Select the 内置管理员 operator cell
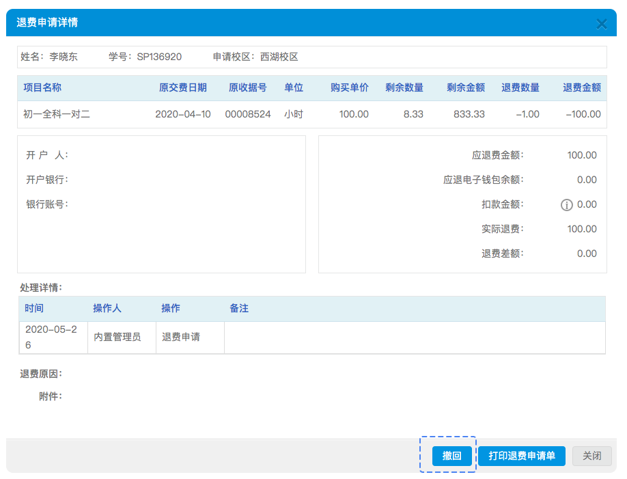Screen dimensions: 627x479 pos(117,337)
